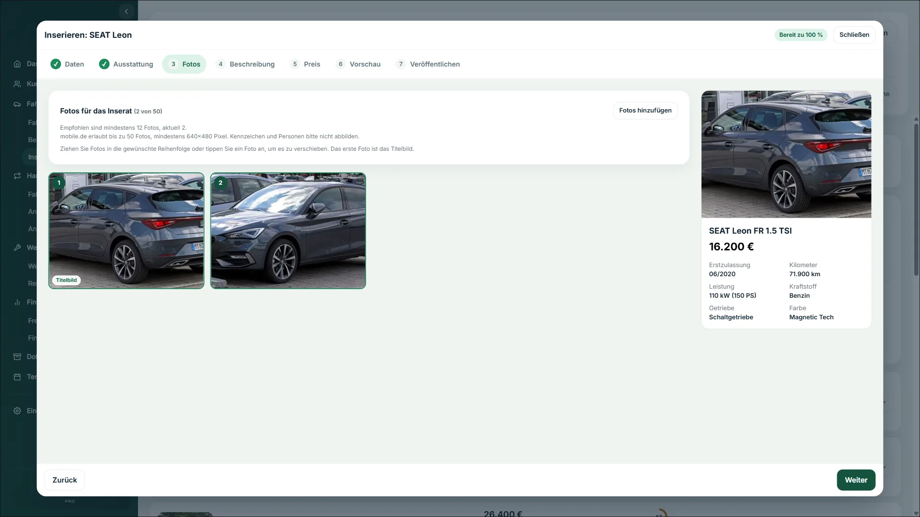920x517 pixels.
Task: Click the car vehicles icon in the sidebar
Action: point(17,104)
